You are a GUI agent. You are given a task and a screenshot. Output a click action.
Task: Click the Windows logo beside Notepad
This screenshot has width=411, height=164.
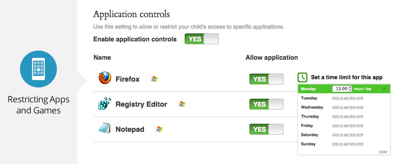point(159,129)
